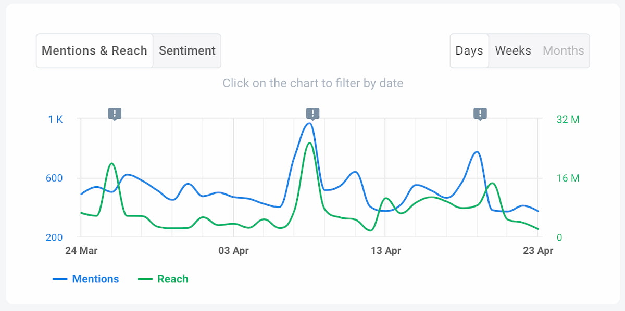Select the alert marker near 19 April
Viewport: 625px width, 311px height.
click(x=480, y=113)
